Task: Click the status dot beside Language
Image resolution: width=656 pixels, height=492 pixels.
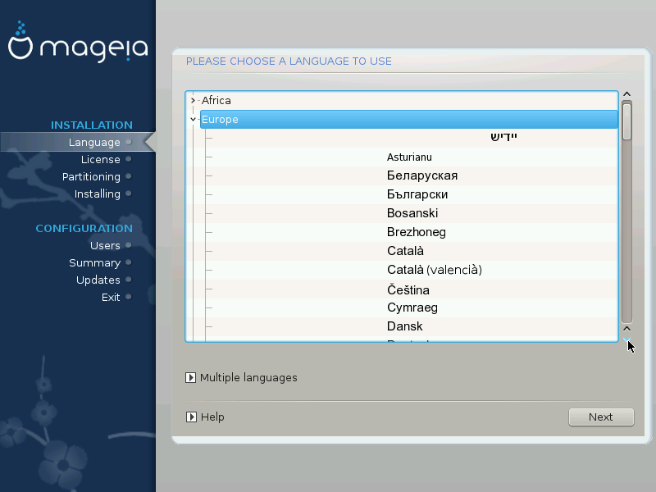Action: [129, 142]
